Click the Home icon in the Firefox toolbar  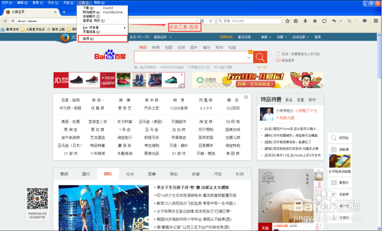(315, 21)
